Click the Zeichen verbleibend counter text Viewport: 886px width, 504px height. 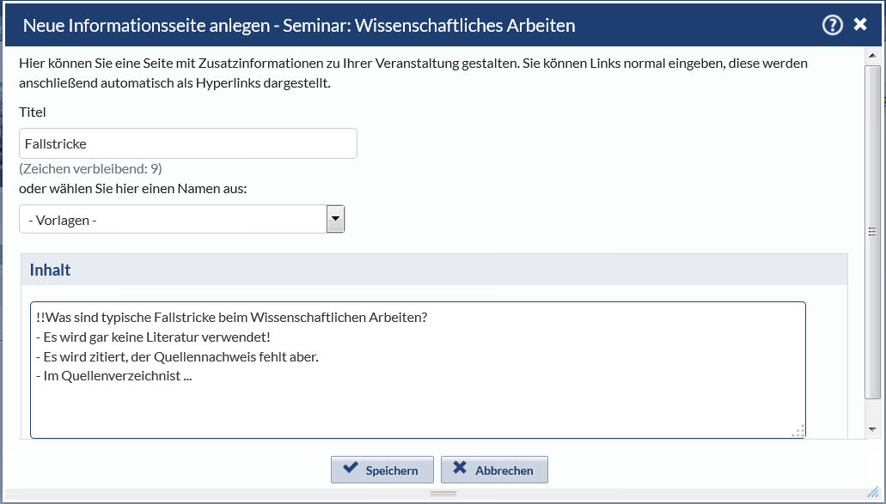click(x=90, y=168)
